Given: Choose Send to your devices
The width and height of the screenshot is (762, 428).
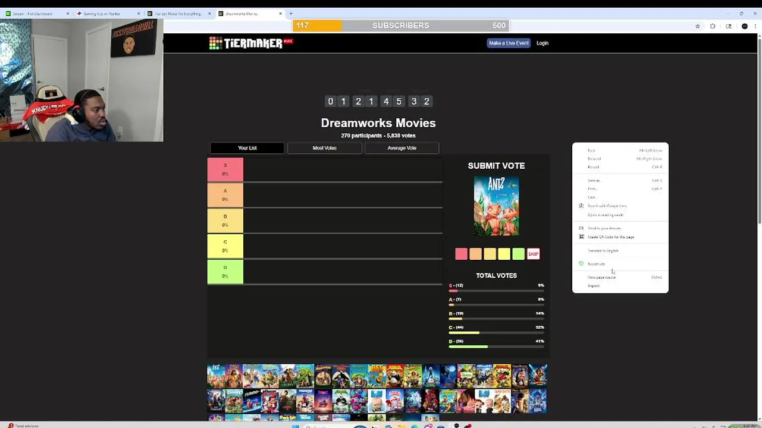Looking at the screenshot, I should pos(620,228).
